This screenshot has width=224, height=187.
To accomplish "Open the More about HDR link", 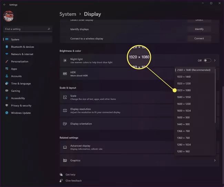I will click(79, 76).
